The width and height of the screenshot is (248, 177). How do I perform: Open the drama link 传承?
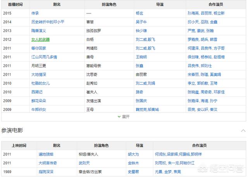coord(35,13)
